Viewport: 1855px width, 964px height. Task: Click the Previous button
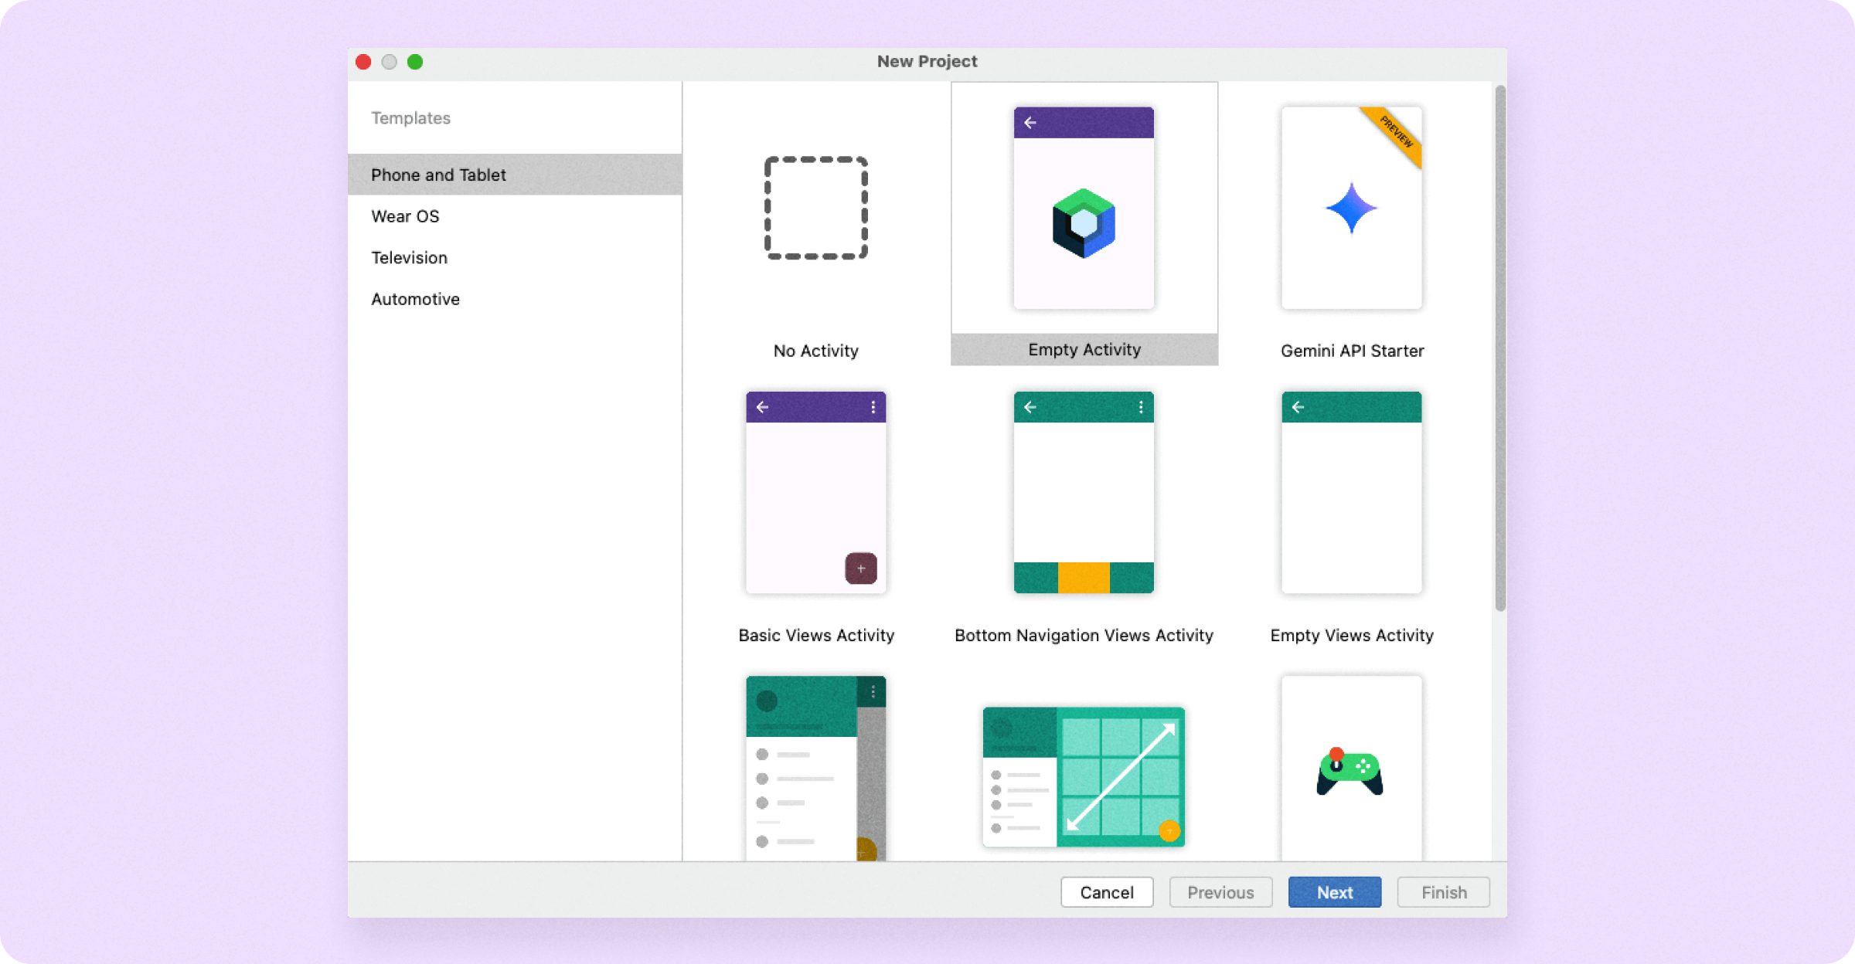[x=1220, y=892]
